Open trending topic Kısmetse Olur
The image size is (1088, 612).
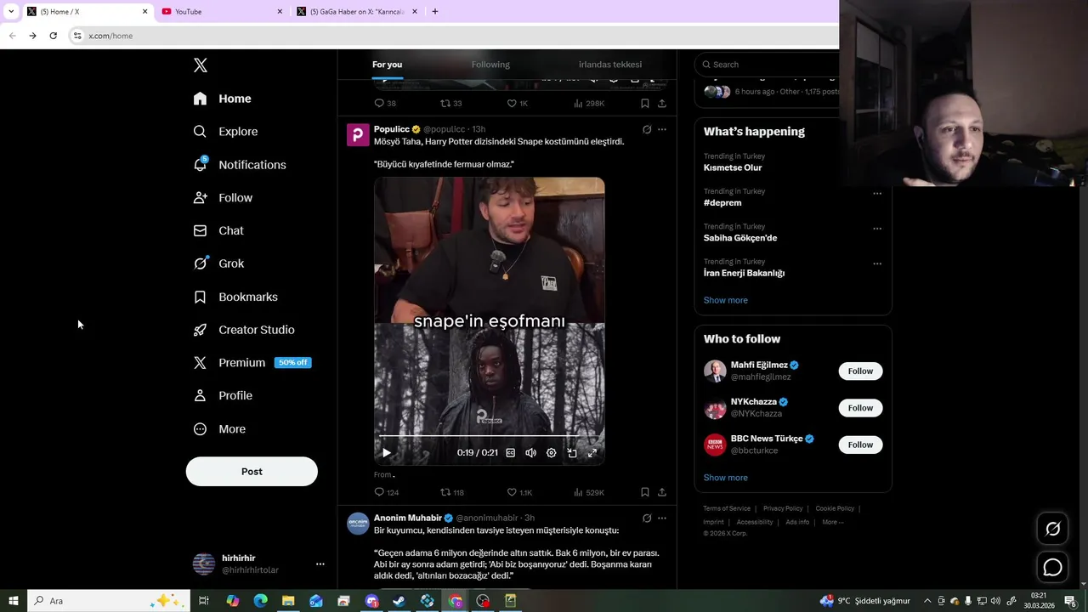pyautogui.click(x=733, y=167)
